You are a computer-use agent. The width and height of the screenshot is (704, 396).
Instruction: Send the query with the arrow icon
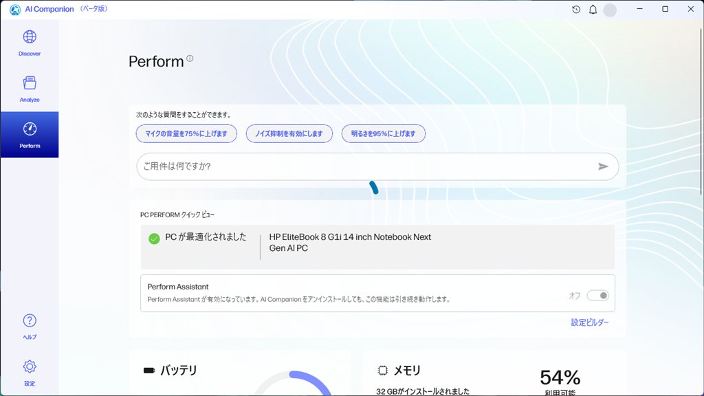point(603,166)
